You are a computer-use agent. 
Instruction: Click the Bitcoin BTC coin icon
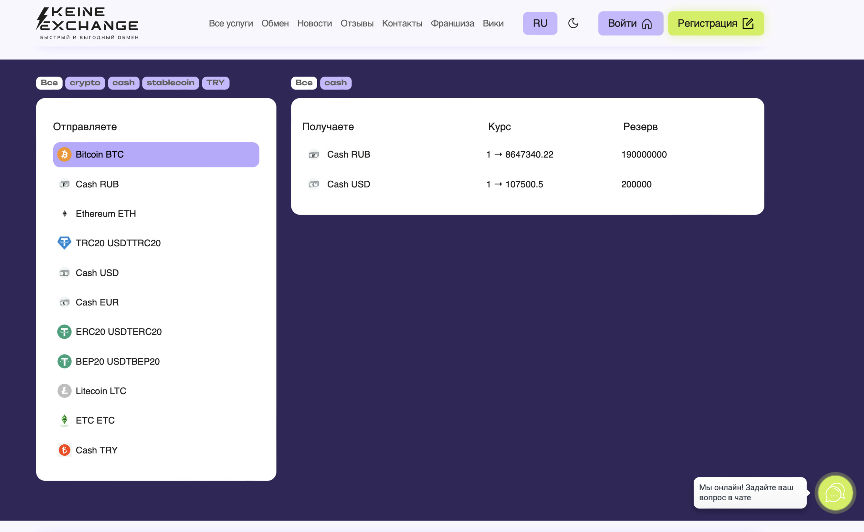(x=64, y=154)
